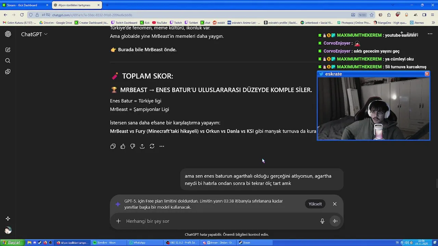
Task: Click the ChatGPT logo in sidebar
Action: [8, 34]
